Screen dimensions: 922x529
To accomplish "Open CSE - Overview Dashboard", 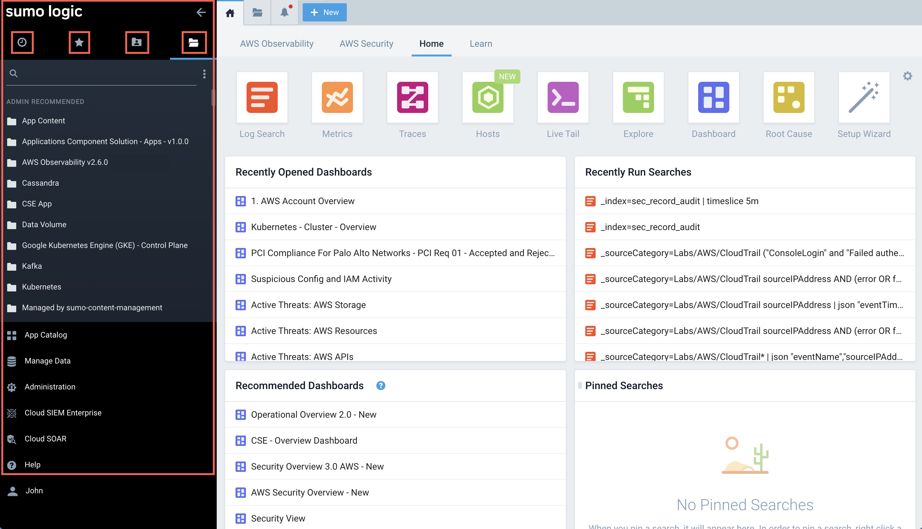I will (395, 441).
